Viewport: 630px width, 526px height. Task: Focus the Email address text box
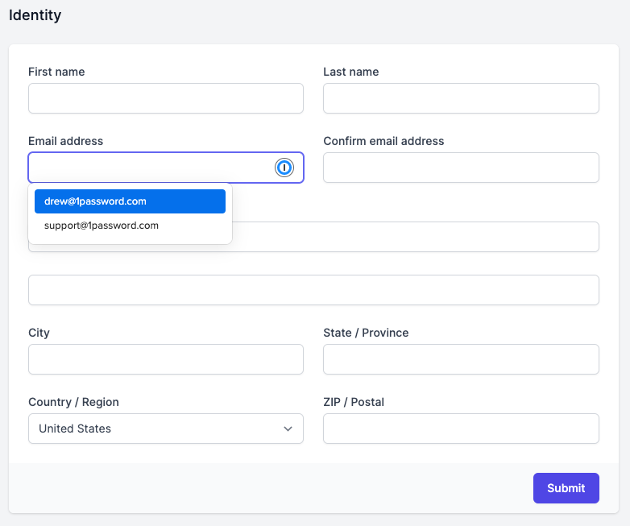[149, 168]
